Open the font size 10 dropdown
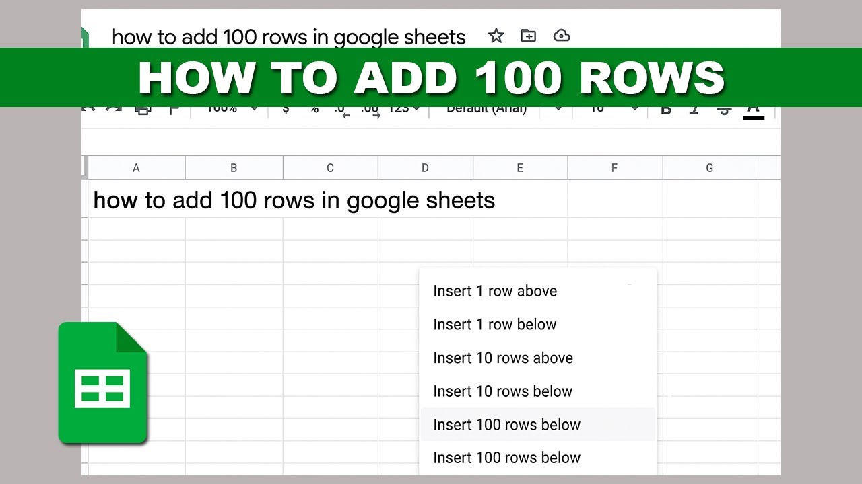Viewport: 862px width, 484px height. tap(614, 110)
